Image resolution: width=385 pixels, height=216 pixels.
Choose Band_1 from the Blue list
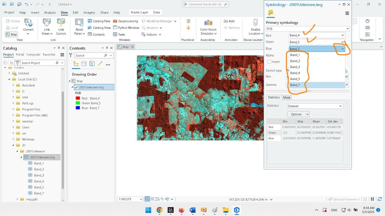tap(295, 55)
